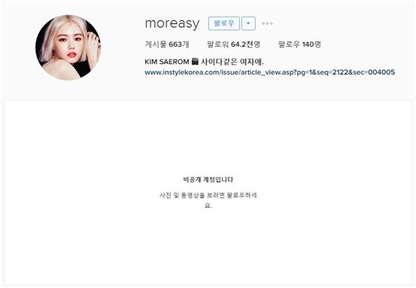Select the KIM SAEROM display name

[167, 62]
